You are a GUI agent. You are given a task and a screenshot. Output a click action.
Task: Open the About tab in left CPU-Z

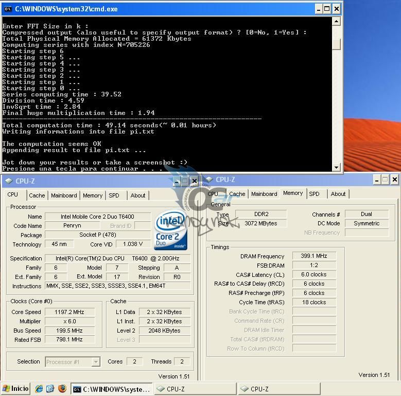tap(138, 195)
